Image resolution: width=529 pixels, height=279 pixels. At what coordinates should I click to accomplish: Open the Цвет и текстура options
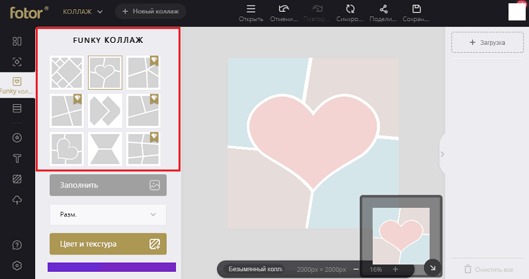coord(108,244)
